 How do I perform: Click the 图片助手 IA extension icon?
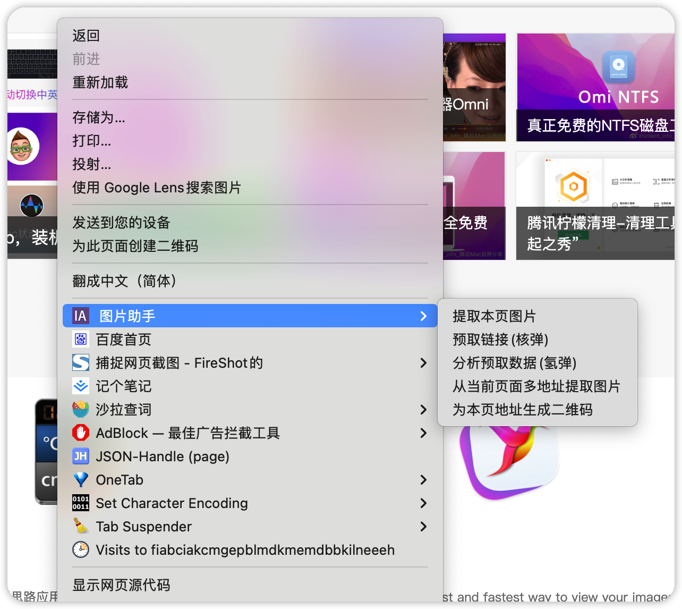pyautogui.click(x=81, y=316)
